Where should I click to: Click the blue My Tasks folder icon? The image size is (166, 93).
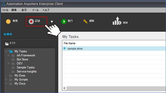tap(11, 51)
